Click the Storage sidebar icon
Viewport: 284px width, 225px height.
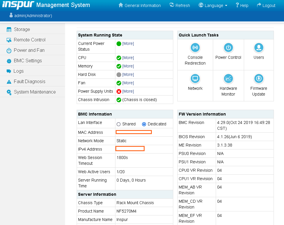point(9,29)
